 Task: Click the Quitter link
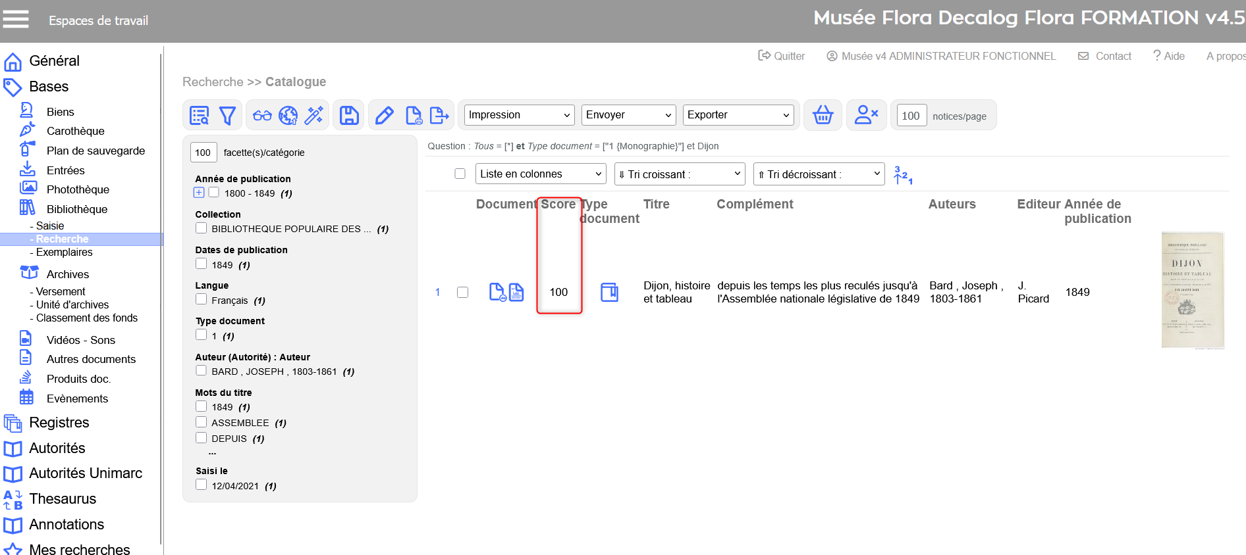click(x=782, y=57)
